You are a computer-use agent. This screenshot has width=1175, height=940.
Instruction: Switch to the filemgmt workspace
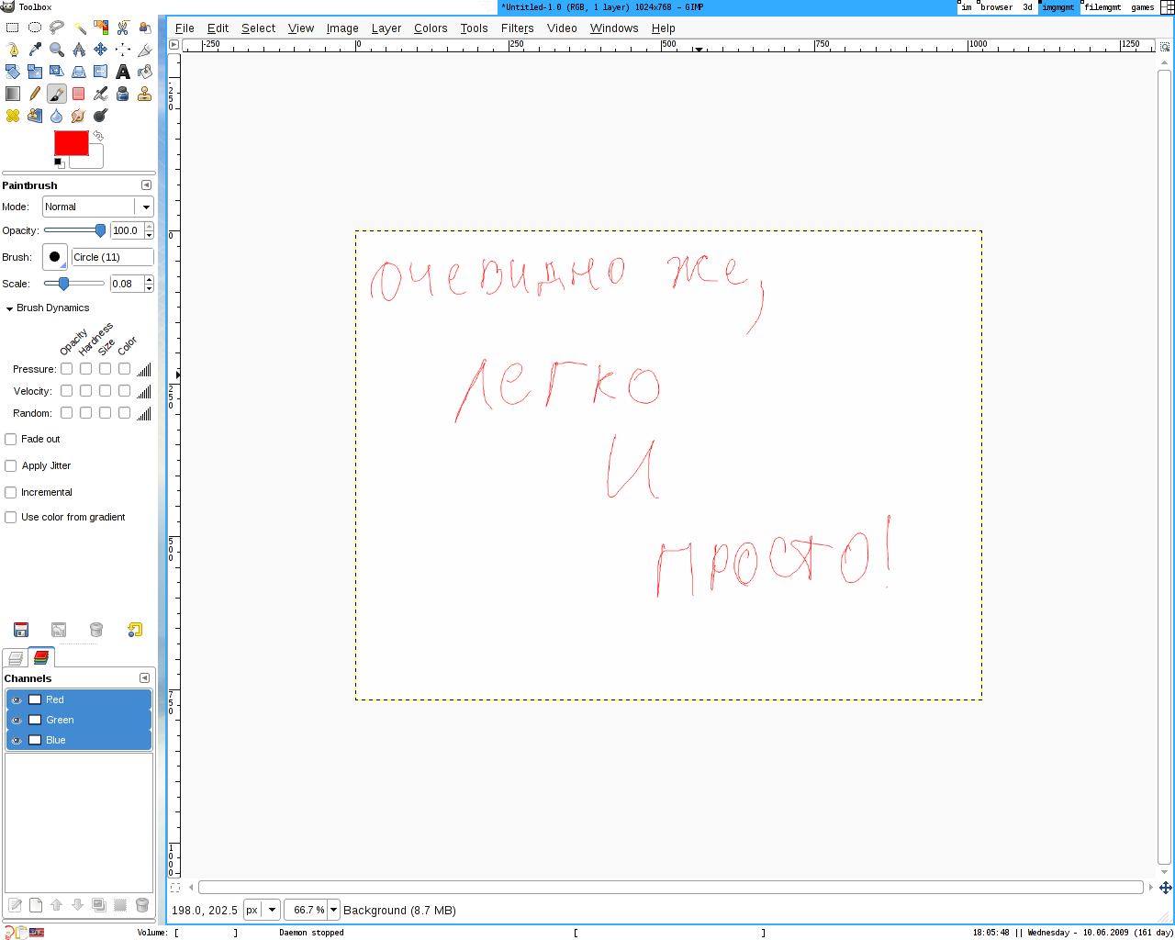pos(1102,7)
